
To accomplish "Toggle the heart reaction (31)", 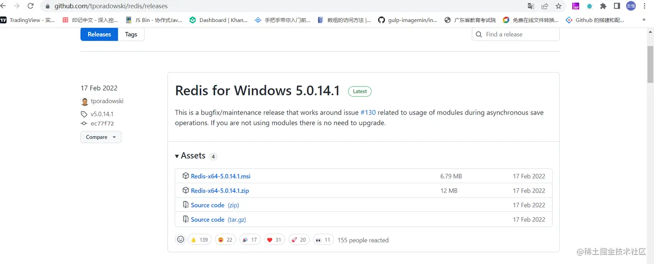I will 274,240.
